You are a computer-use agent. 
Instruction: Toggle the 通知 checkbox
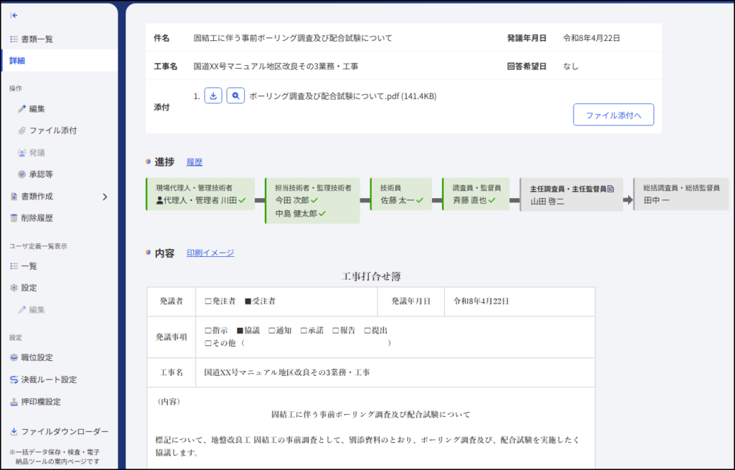tap(272, 331)
